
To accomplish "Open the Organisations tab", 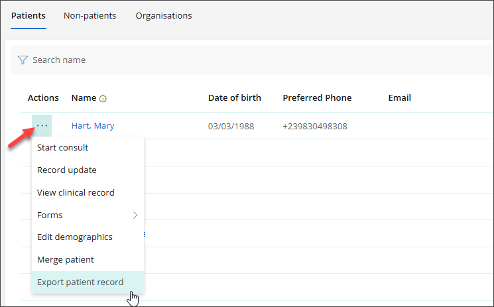I will pos(164,15).
